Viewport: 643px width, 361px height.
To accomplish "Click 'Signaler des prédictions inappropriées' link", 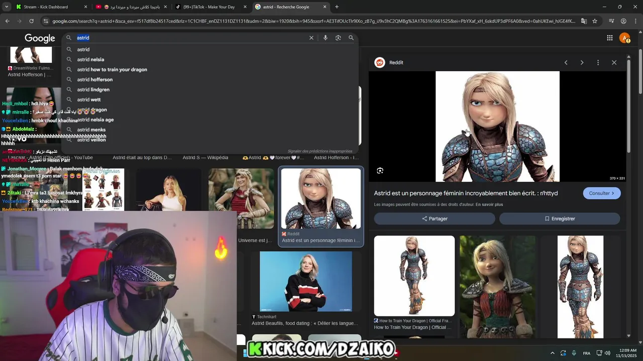I will [x=320, y=151].
